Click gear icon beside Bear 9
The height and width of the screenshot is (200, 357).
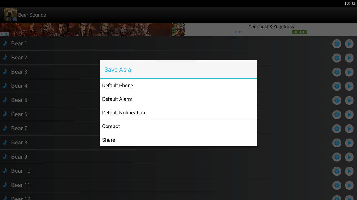[x=337, y=157]
